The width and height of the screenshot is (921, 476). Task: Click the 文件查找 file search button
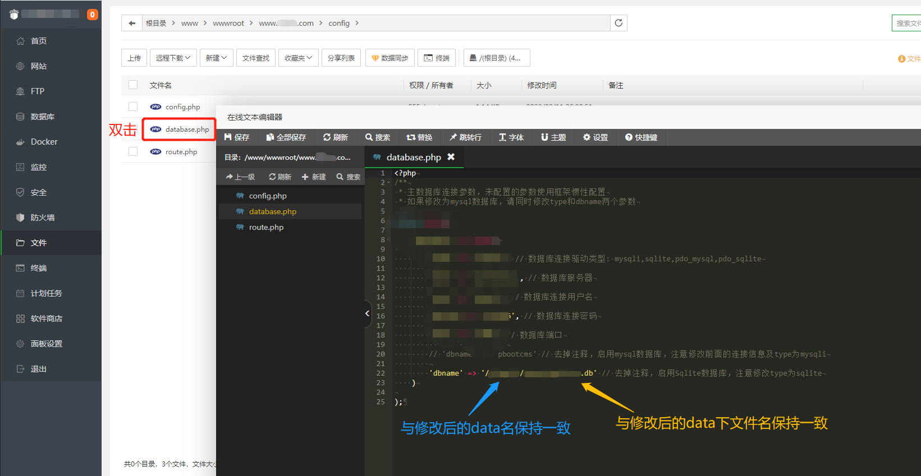point(256,58)
